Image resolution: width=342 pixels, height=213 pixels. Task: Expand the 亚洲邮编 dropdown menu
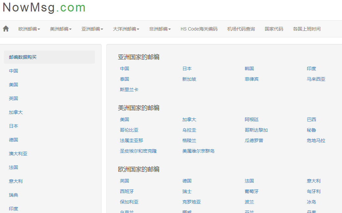pos(92,29)
